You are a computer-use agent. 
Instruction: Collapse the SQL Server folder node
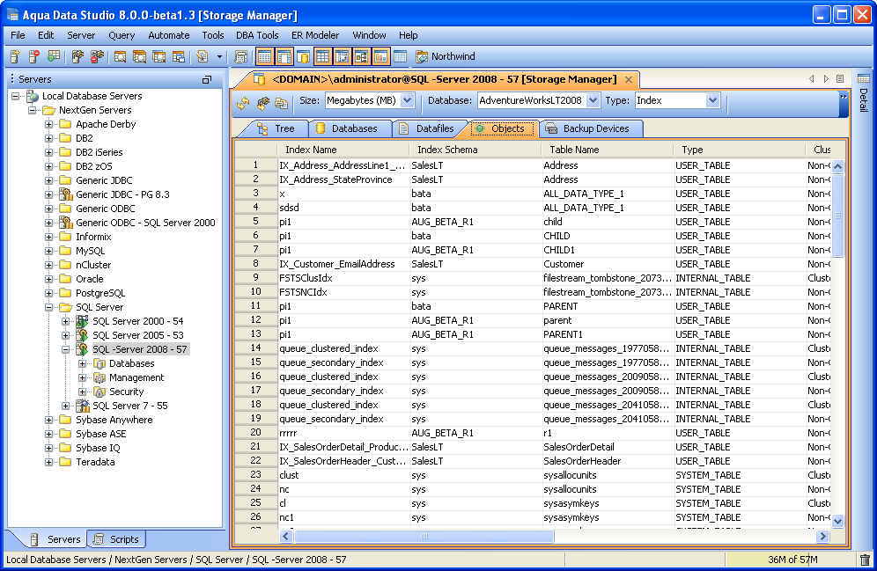click(x=49, y=307)
